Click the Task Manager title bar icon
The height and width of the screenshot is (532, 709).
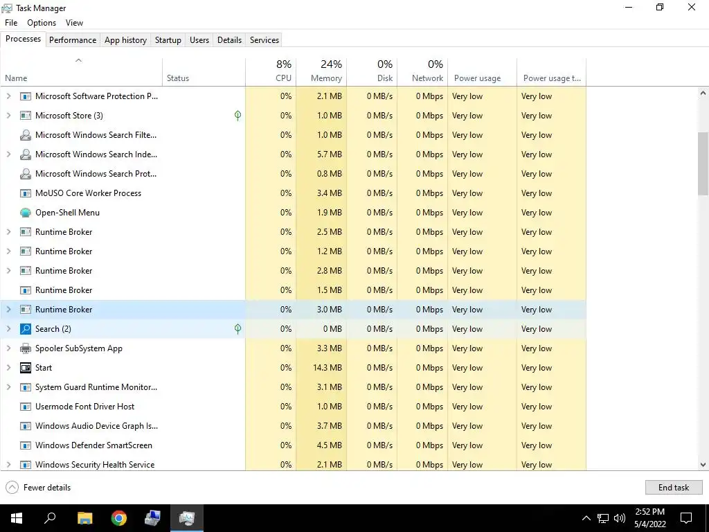pos(7,8)
